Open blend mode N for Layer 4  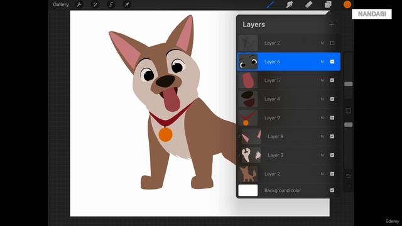click(x=322, y=99)
